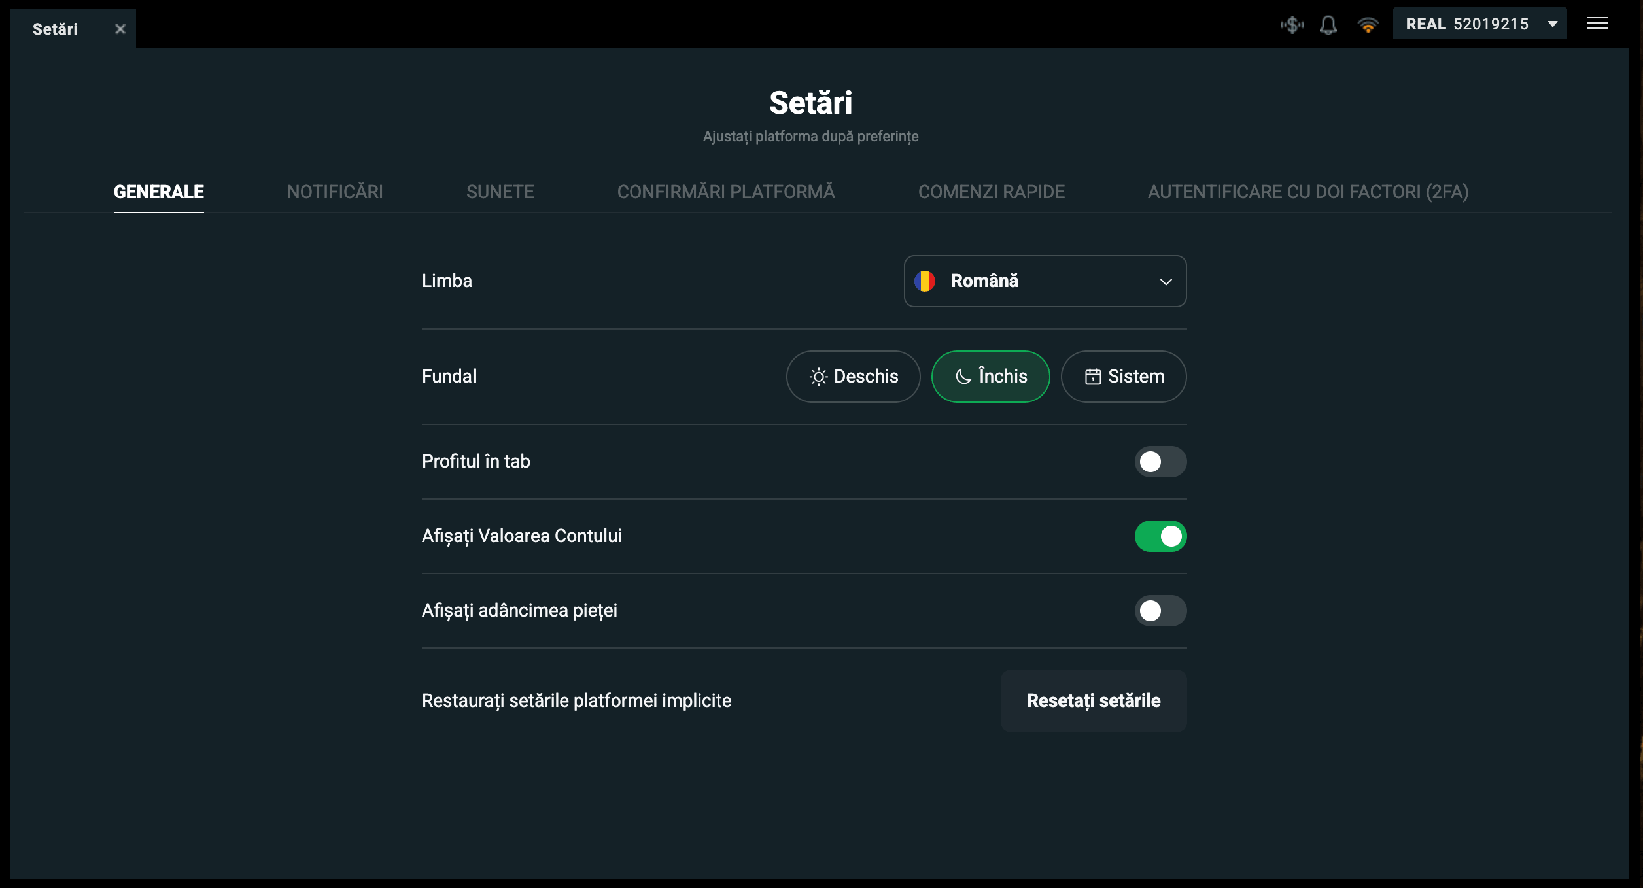Go to AUTENTIFICARE CU DOI FACTORI (2FA) tab
This screenshot has height=888, width=1643.
click(1308, 192)
